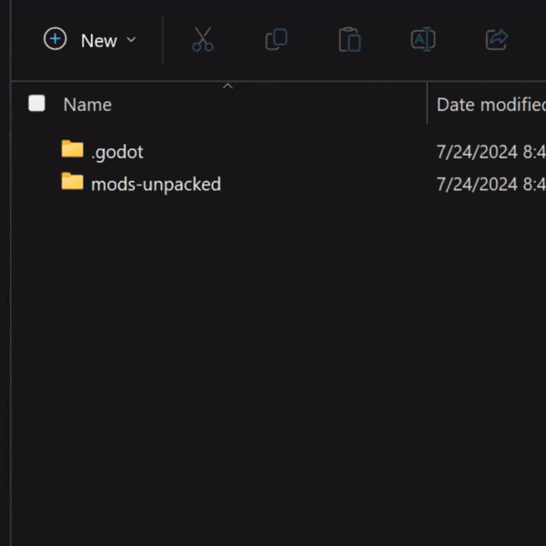Image resolution: width=546 pixels, height=546 pixels.
Task: Click the .godot folder's modified date
Action: coord(490,152)
